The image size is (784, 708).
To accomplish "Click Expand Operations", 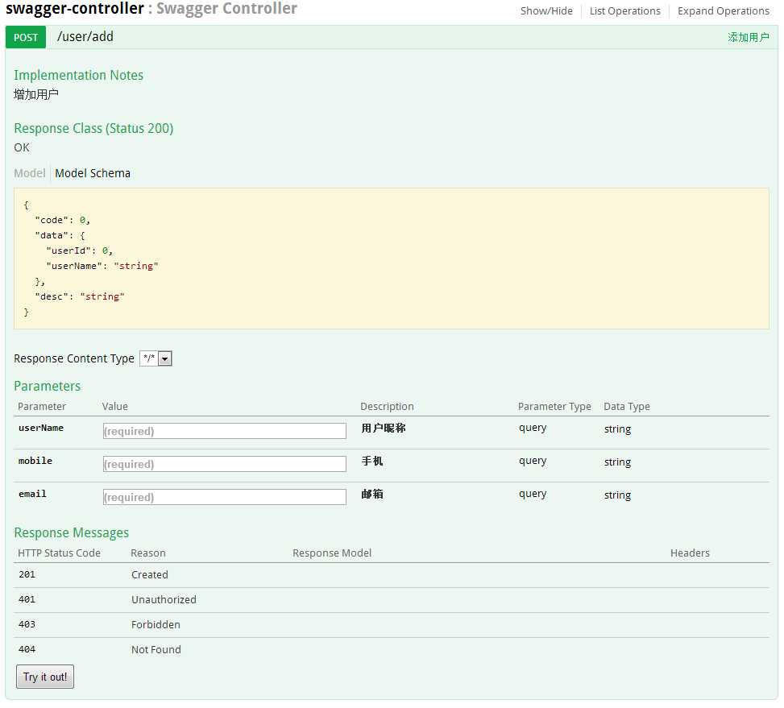I will pos(723,11).
